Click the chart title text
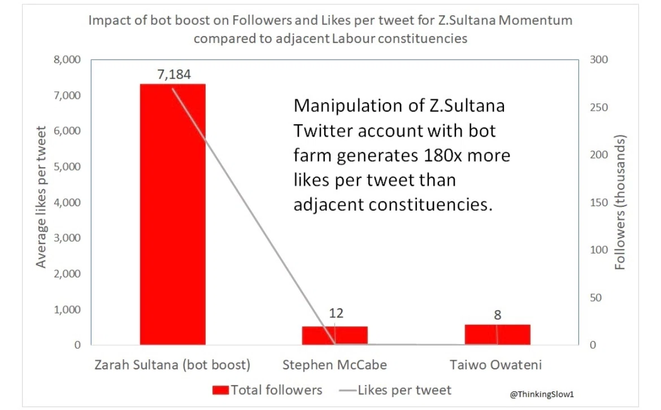661x410 pixels. [330, 29]
